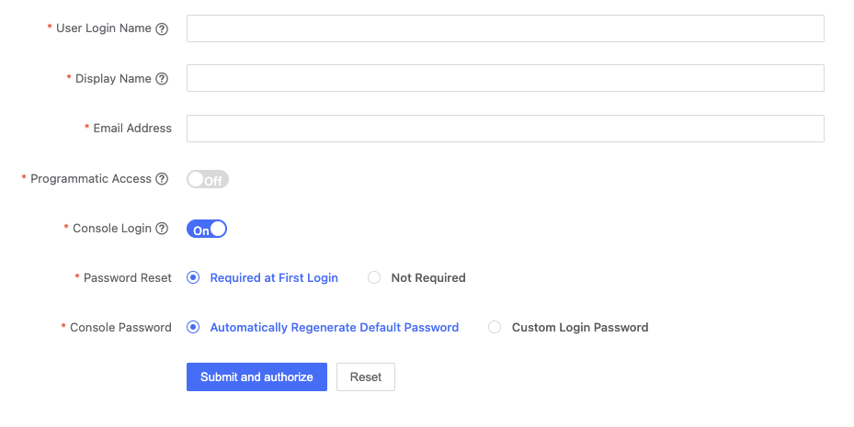This screenshot has height=427, width=854.
Task: Click the Not Required label text
Action: 427,278
